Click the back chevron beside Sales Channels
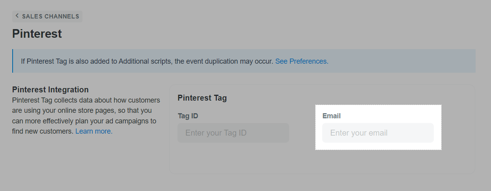The height and width of the screenshot is (191, 491). (x=17, y=16)
